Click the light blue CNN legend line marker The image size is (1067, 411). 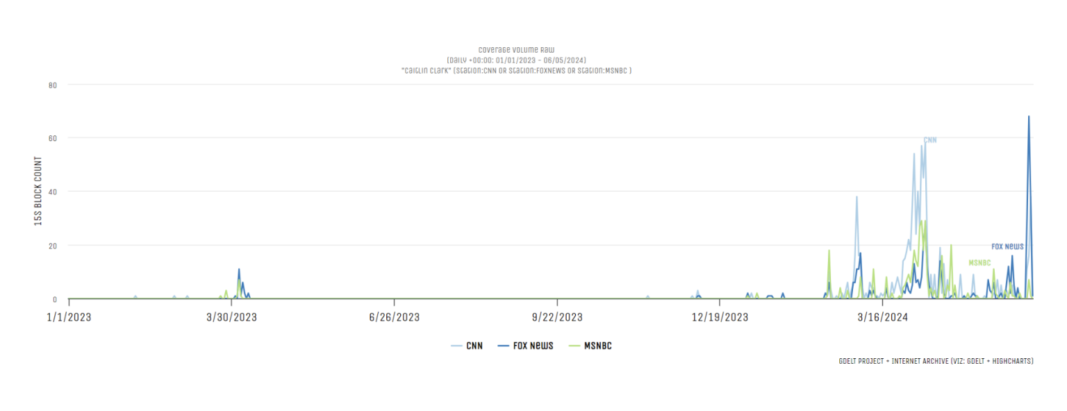point(457,346)
